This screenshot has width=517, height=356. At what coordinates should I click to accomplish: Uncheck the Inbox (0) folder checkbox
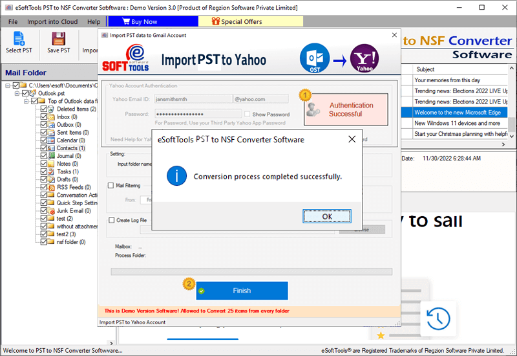(x=43, y=117)
